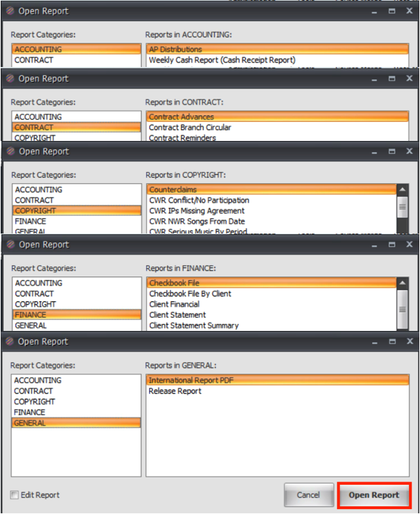The height and width of the screenshot is (514, 420).
Task: Enable the Edit Report checkbox
Action: 15,495
